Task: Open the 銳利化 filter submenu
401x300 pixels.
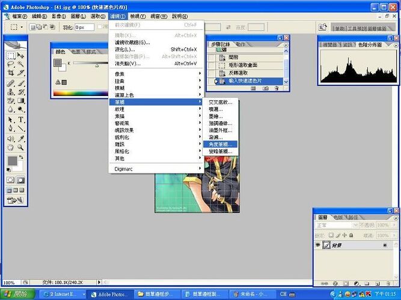Action: click(156, 137)
